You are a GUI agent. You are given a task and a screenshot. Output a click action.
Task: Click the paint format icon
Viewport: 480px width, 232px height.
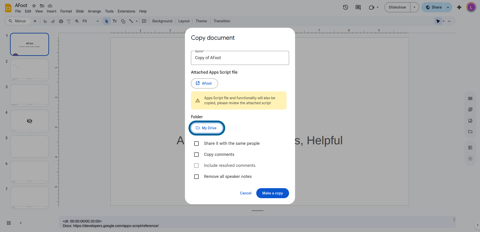point(69,21)
